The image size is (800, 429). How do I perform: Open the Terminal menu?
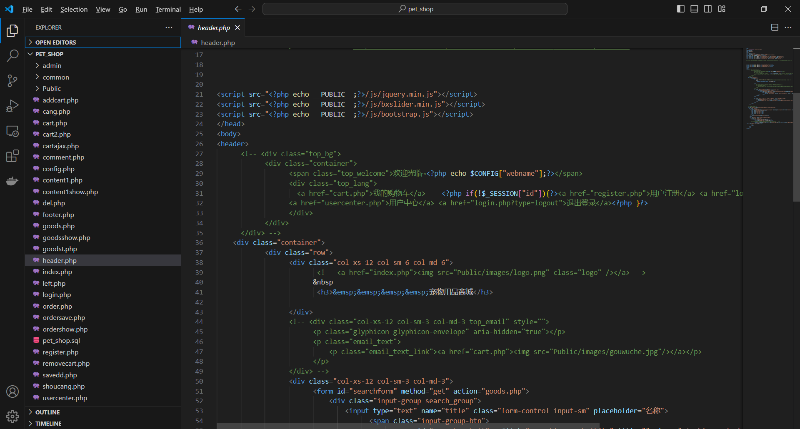[168, 9]
